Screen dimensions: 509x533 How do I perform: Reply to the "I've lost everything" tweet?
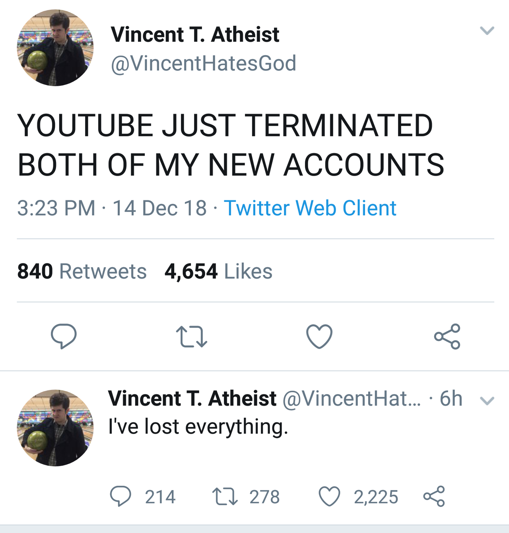coord(120,496)
